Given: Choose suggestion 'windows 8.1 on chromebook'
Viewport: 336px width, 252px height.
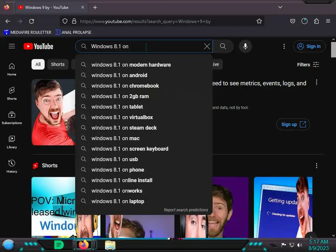Looking at the screenshot, I should point(144,86).
